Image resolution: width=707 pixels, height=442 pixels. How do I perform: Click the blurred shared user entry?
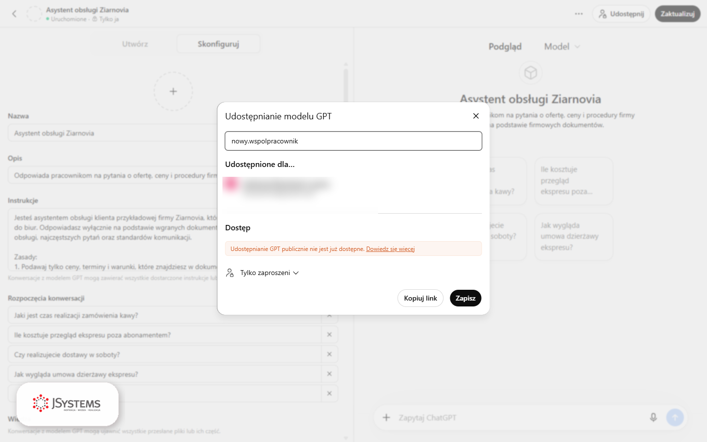[x=277, y=187]
